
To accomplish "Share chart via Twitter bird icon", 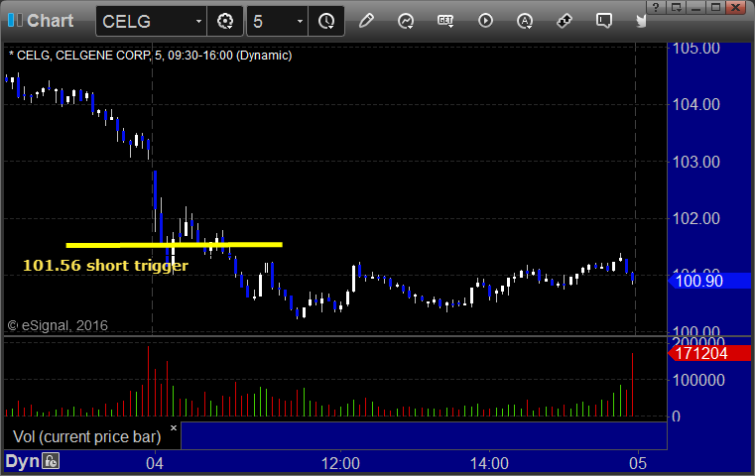I will point(641,21).
